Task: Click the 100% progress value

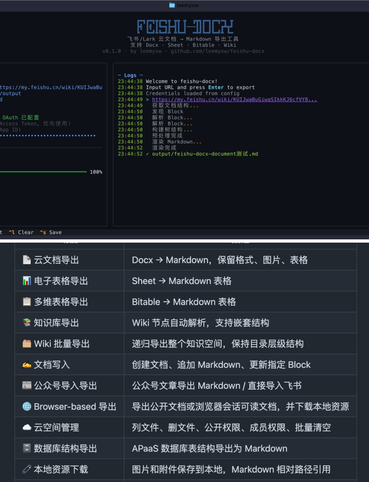Action: 96,172
